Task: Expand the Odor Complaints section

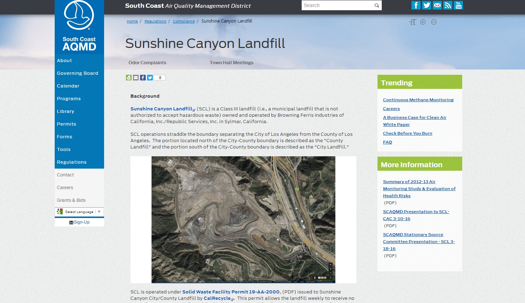Action: coord(147,63)
